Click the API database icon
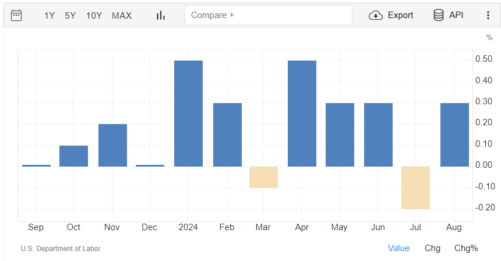The height and width of the screenshot is (261, 501). click(438, 15)
